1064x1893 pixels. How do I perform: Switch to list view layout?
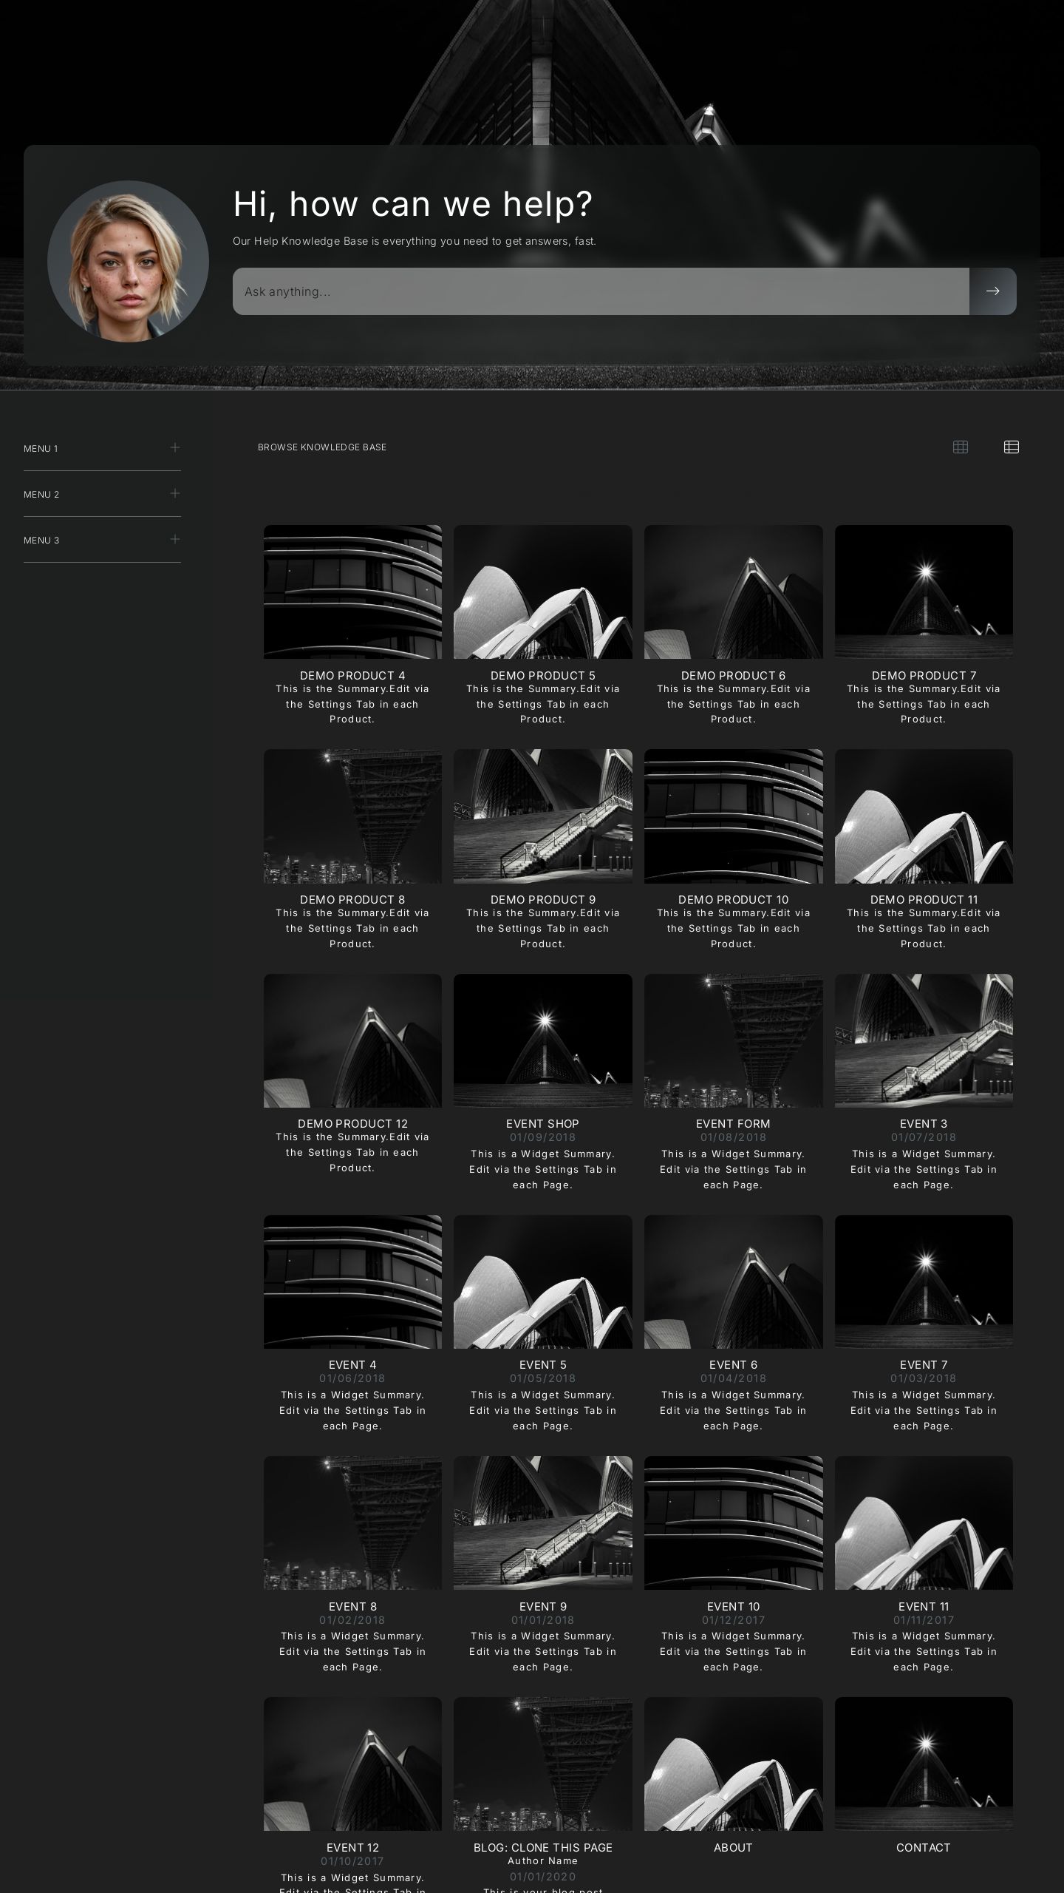coord(1011,447)
